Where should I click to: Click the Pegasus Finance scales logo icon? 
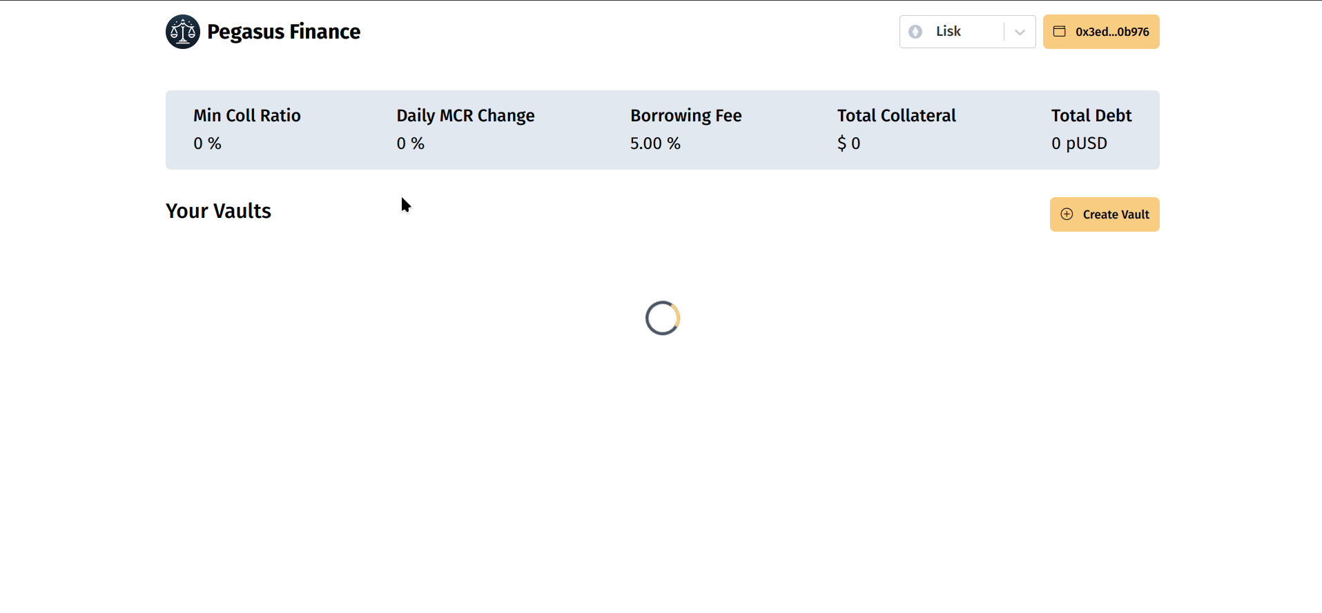(183, 32)
